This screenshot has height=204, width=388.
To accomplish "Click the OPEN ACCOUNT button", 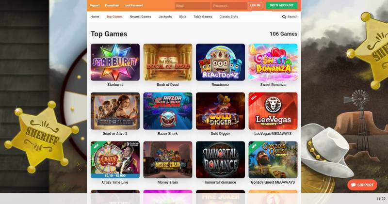I will (x=282, y=5).
